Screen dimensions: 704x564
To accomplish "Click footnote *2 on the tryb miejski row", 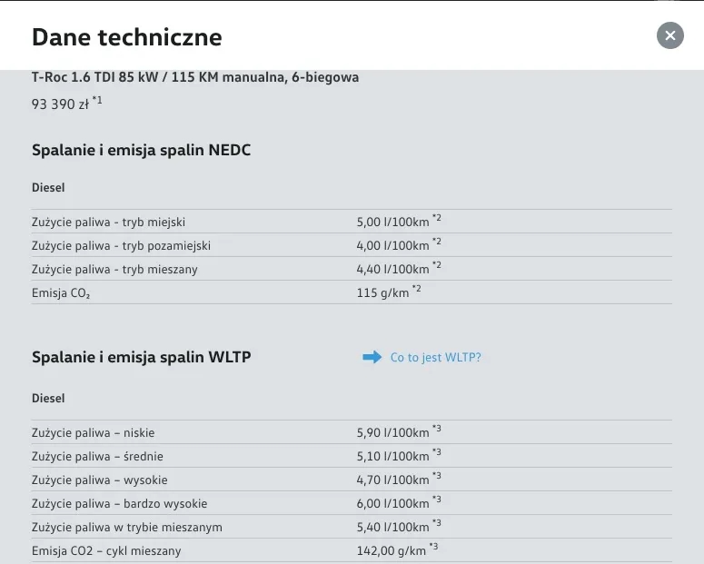I will (436, 218).
